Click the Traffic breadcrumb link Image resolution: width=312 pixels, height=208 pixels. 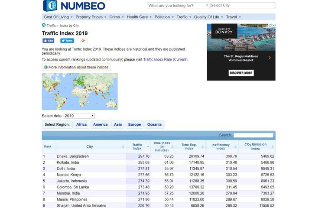51,26
